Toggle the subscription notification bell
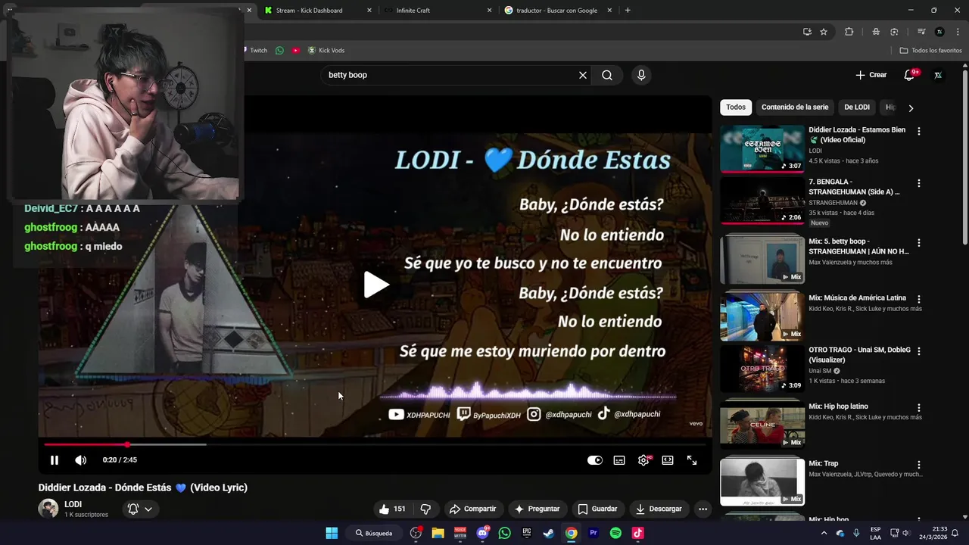This screenshot has width=969, height=545. point(140,509)
